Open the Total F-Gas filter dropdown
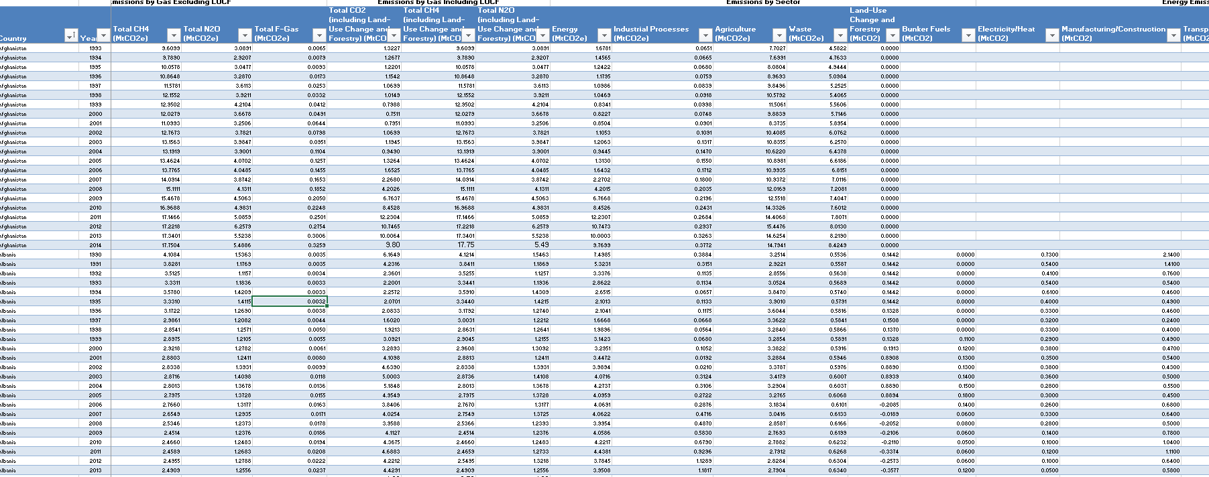The width and height of the screenshot is (1209, 477). tap(319, 36)
